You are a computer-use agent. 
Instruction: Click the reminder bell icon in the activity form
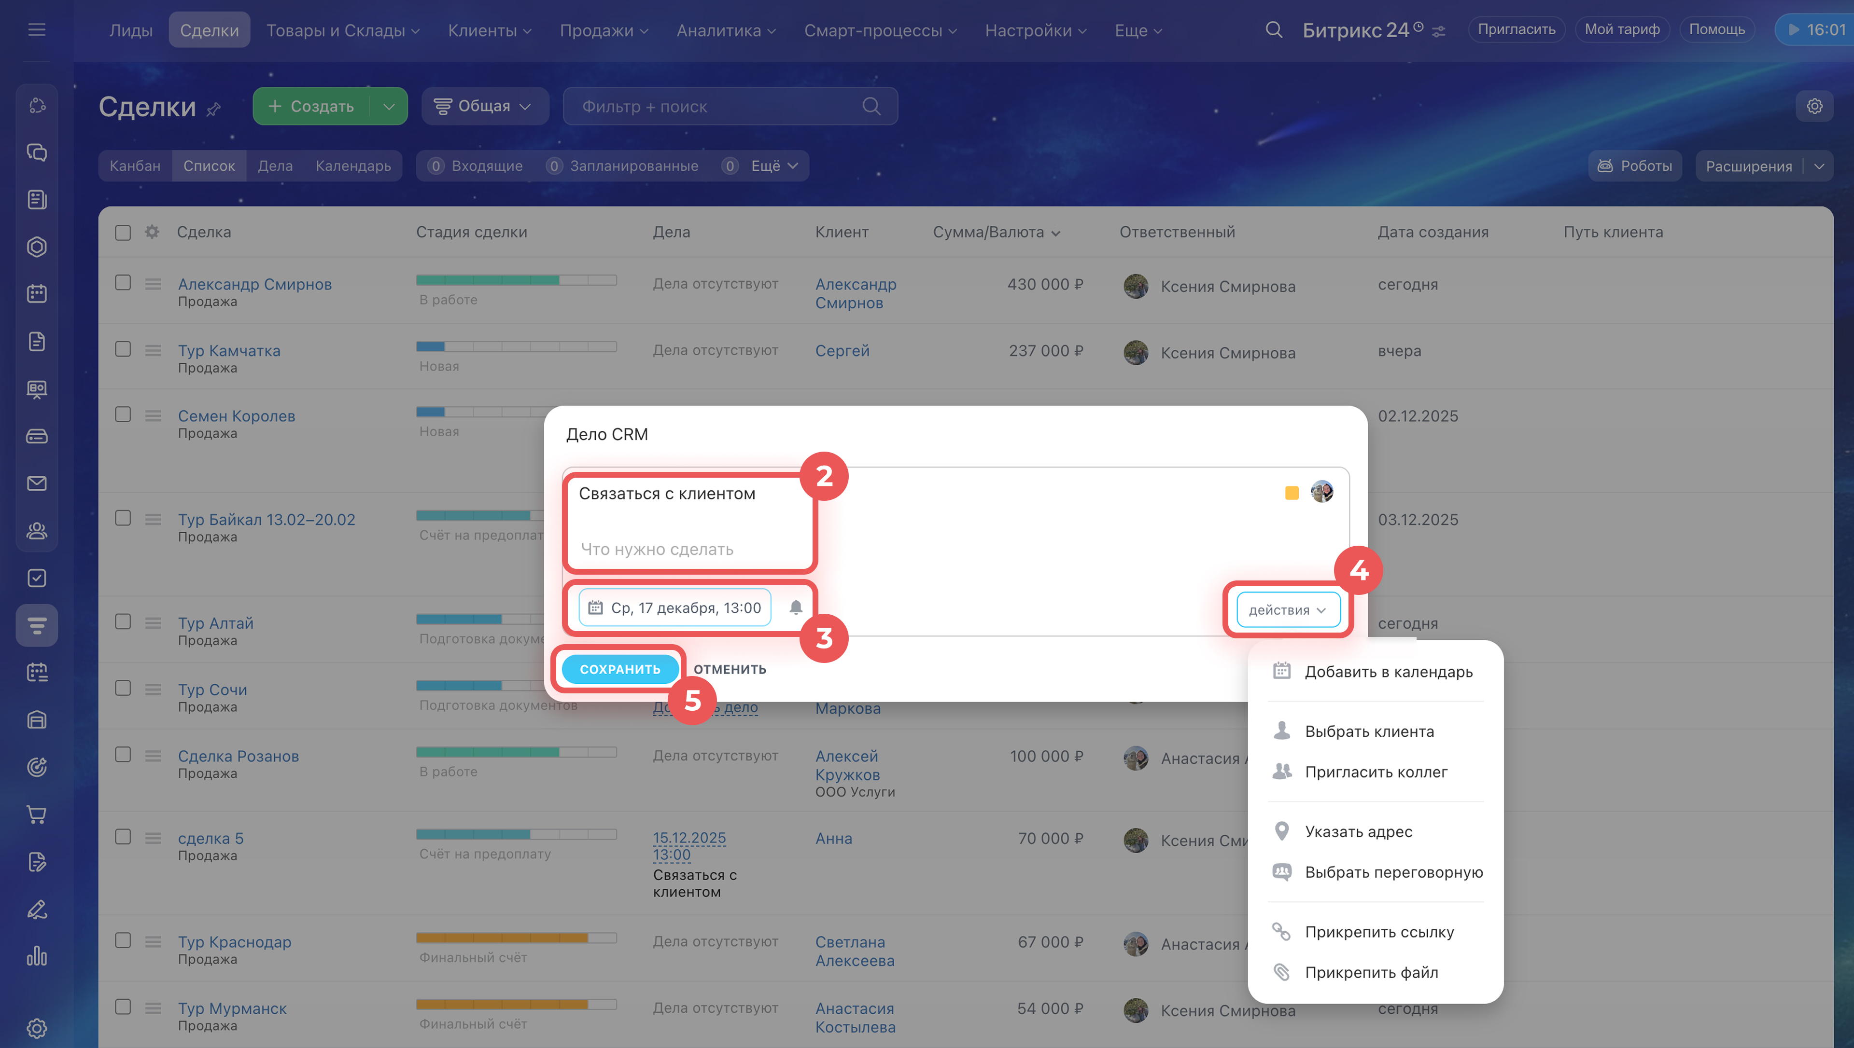(x=796, y=607)
